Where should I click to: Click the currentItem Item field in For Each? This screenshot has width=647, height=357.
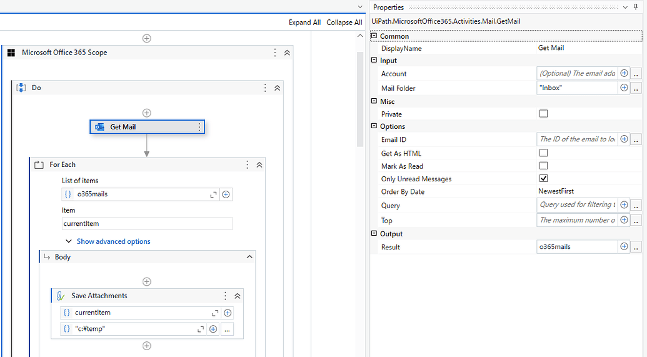147,224
